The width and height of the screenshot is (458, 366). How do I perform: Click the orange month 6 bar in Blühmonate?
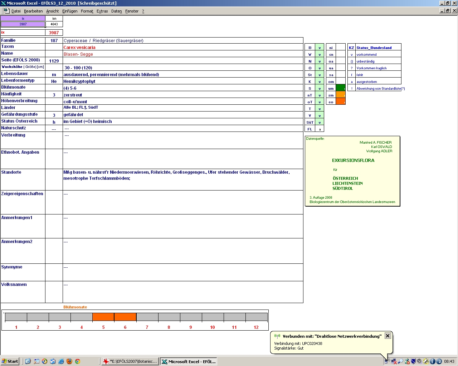click(x=125, y=317)
